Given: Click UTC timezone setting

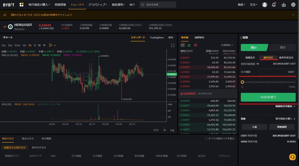Looking at the screenshot, I should tap(156, 130).
